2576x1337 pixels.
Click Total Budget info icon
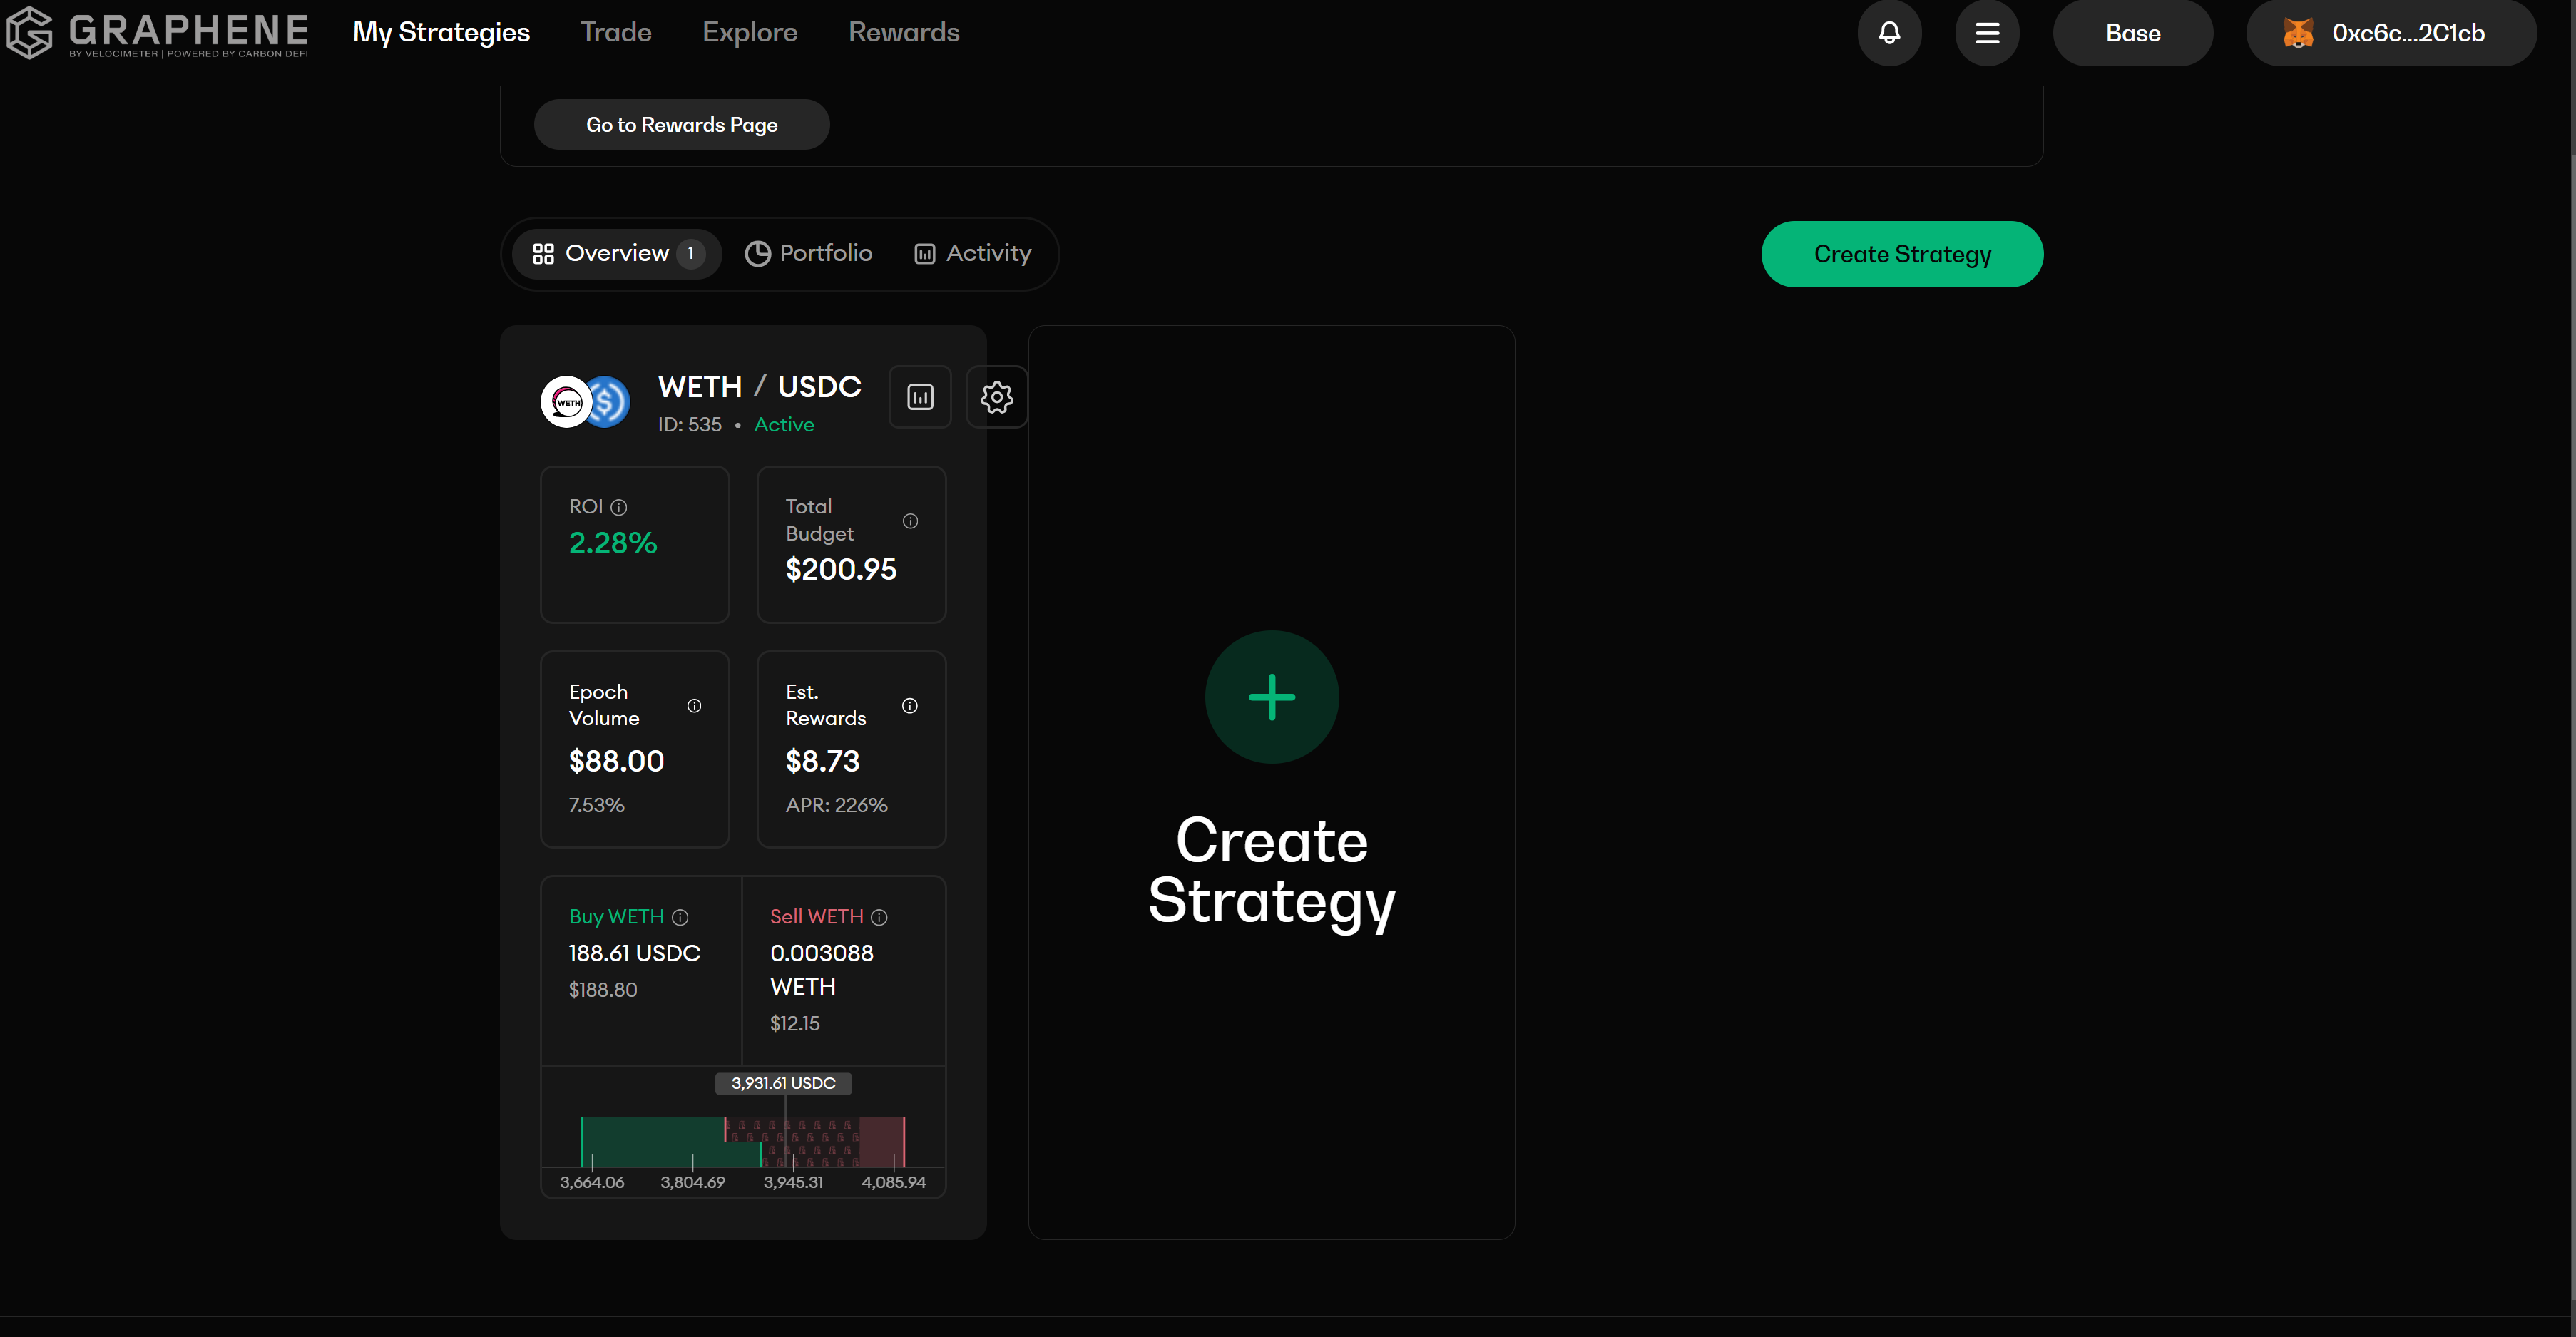tap(910, 521)
